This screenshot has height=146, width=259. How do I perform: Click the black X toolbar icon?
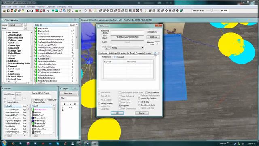(138, 11)
